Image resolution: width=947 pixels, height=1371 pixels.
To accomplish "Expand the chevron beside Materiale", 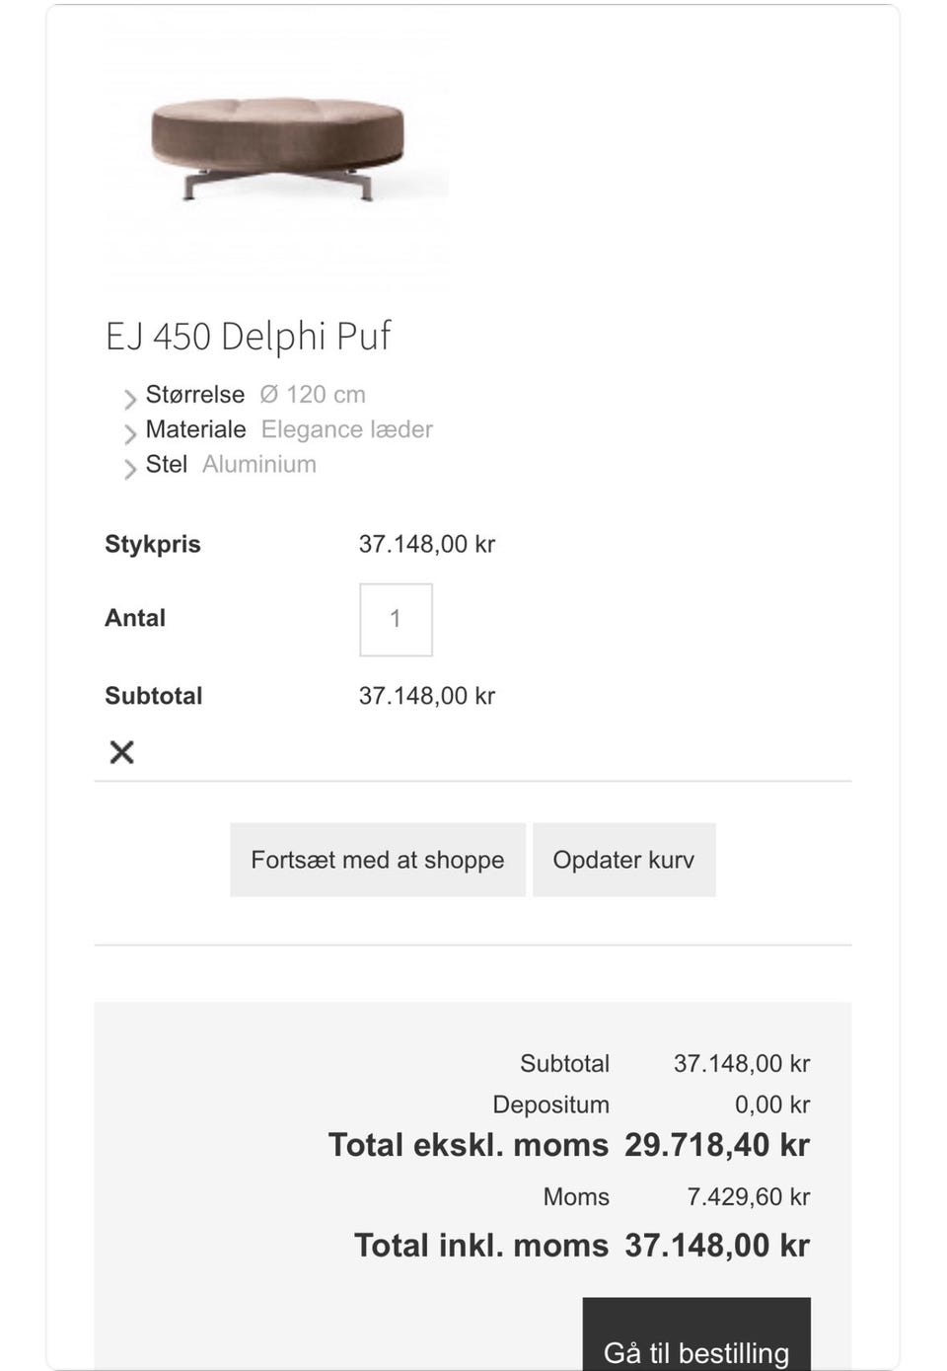I will pos(130,433).
